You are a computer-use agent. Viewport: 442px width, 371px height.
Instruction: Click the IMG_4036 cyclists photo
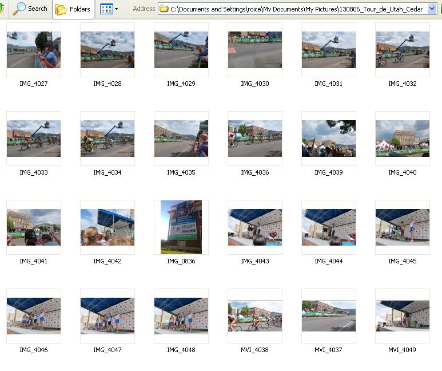pos(255,139)
